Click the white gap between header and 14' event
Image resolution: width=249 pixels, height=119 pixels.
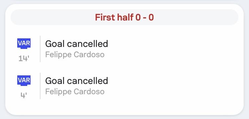tap(124, 30)
